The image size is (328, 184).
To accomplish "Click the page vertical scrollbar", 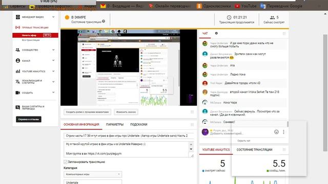I will (x=325, y=93).
